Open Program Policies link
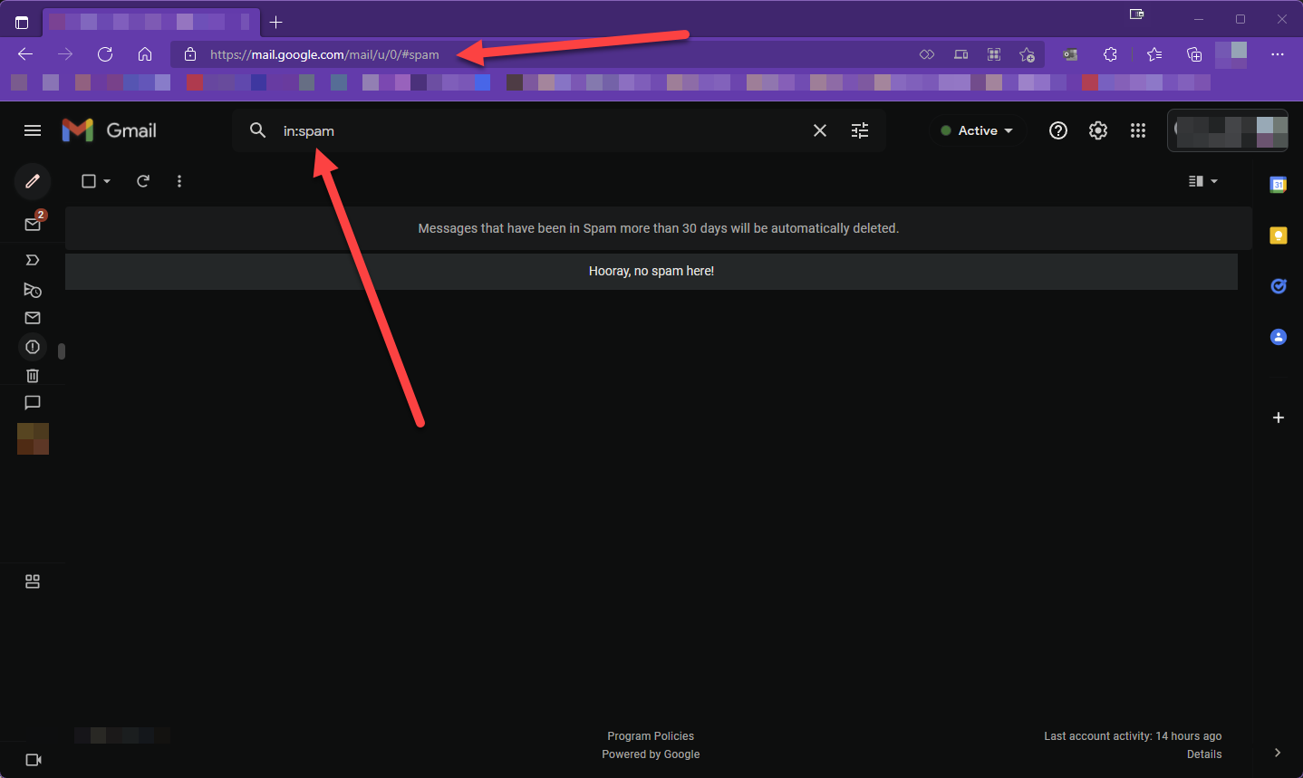The image size is (1303, 778). point(651,735)
